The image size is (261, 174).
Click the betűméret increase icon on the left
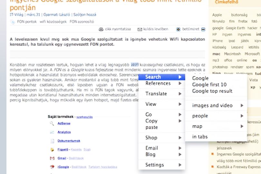coord(178,29)
